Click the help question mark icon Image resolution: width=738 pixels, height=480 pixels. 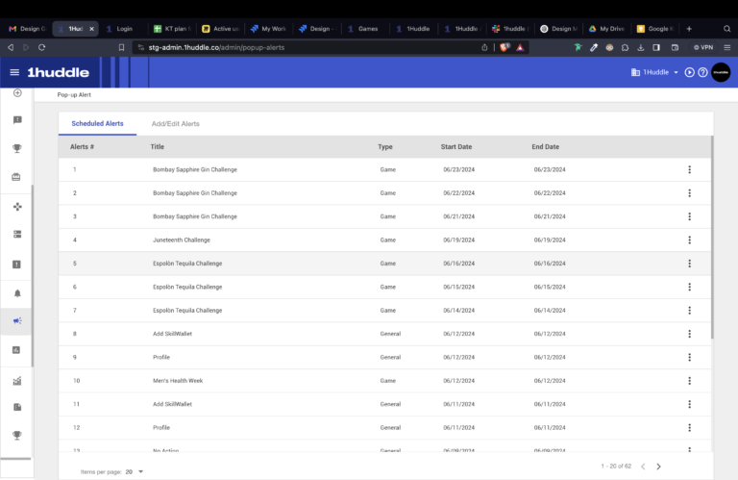pyautogui.click(x=702, y=72)
